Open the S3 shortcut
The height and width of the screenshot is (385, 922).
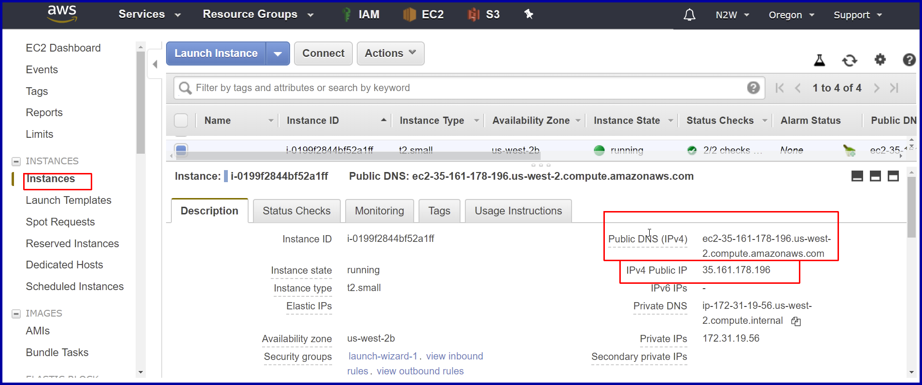(484, 14)
